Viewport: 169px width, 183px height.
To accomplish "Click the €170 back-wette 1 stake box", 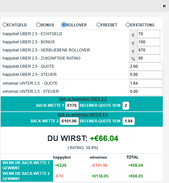I will [x=72, y=106].
